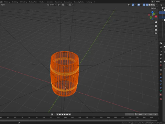The height and width of the screenshot is (124, 165).
Task: Toggle the show gizmos button
Action: pos(133,5)
